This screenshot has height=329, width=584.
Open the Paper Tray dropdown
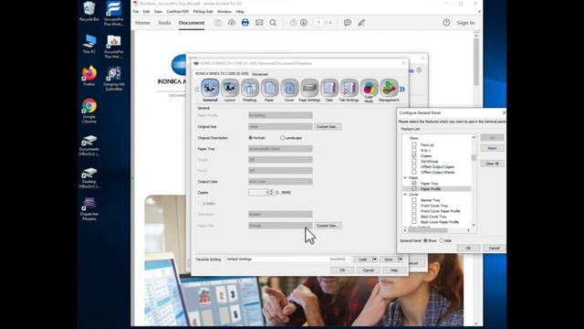280,149
